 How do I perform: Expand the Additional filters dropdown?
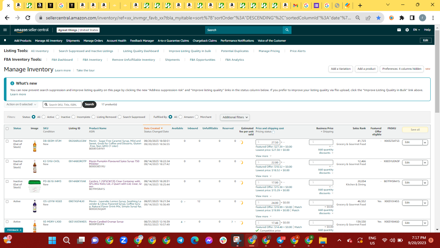coord(236,117)
